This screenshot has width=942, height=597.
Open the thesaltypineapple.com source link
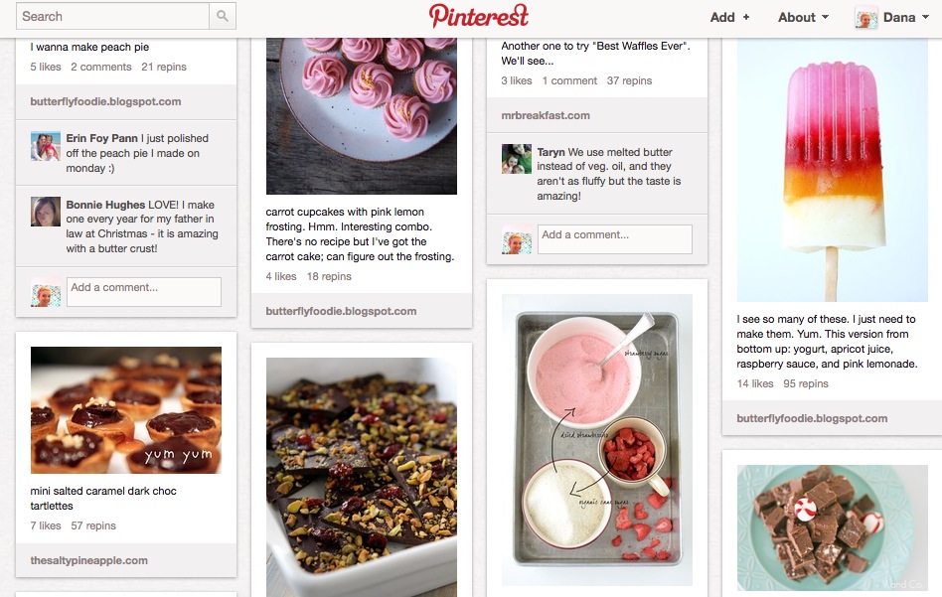(x=88, y=560)
